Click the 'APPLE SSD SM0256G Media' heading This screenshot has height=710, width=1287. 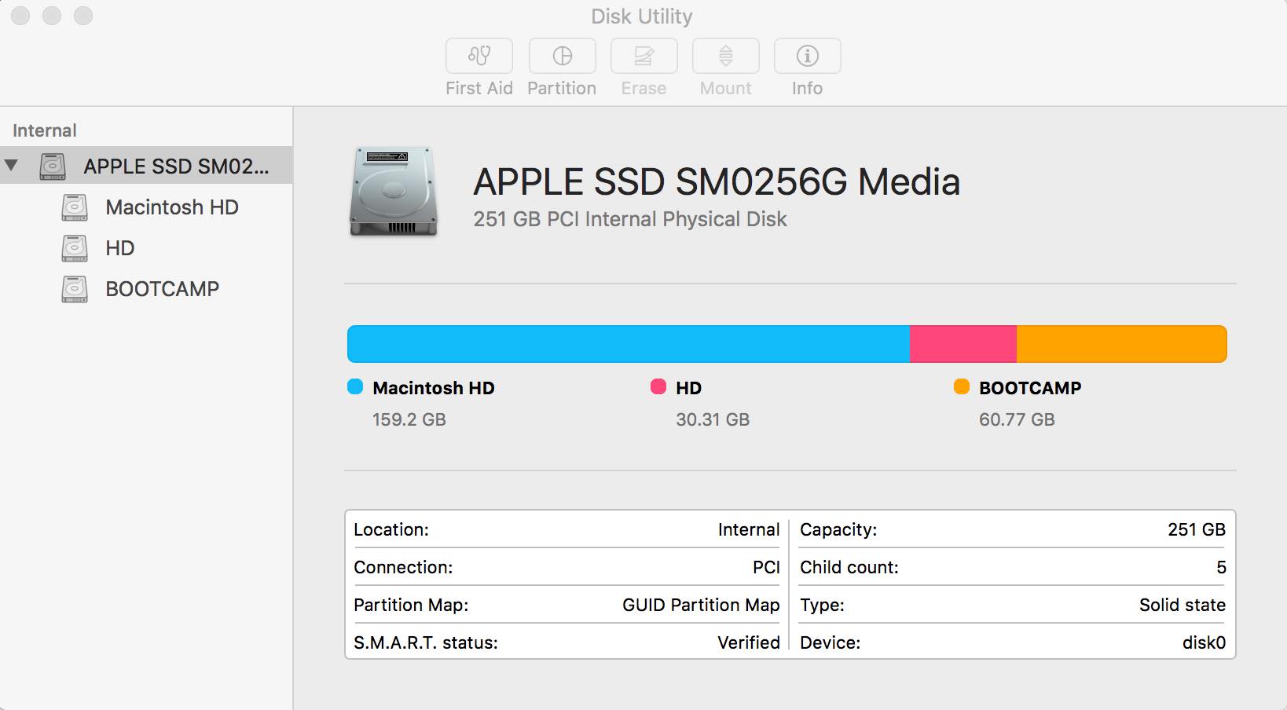[717, 182]
